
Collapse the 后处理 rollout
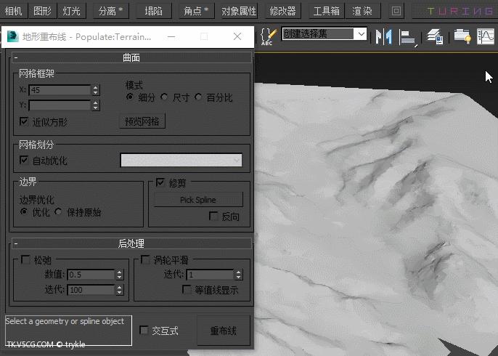[131, 243]
